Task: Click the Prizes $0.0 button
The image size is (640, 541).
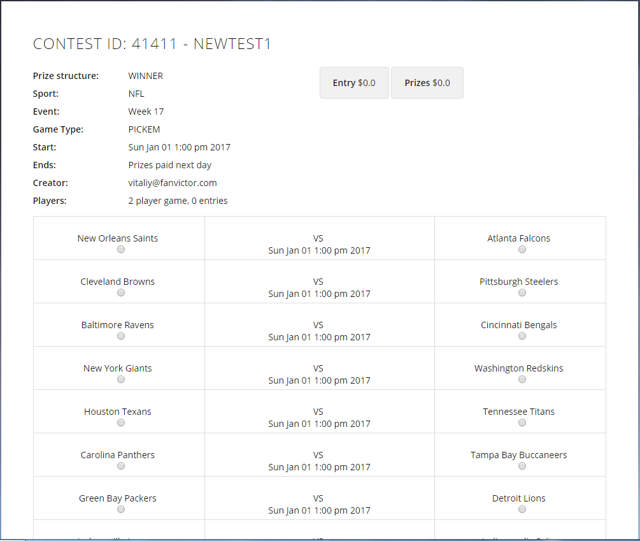Action: (427, 83)
